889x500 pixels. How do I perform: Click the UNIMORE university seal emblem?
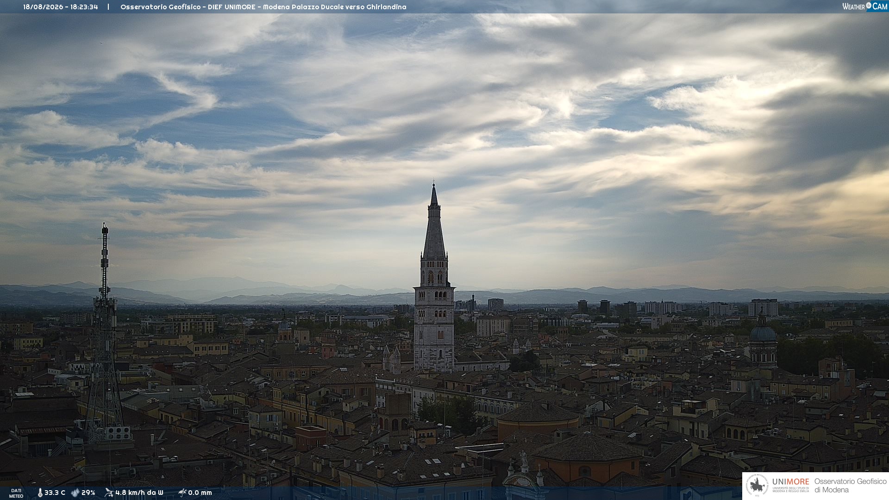tap(757, 486)
